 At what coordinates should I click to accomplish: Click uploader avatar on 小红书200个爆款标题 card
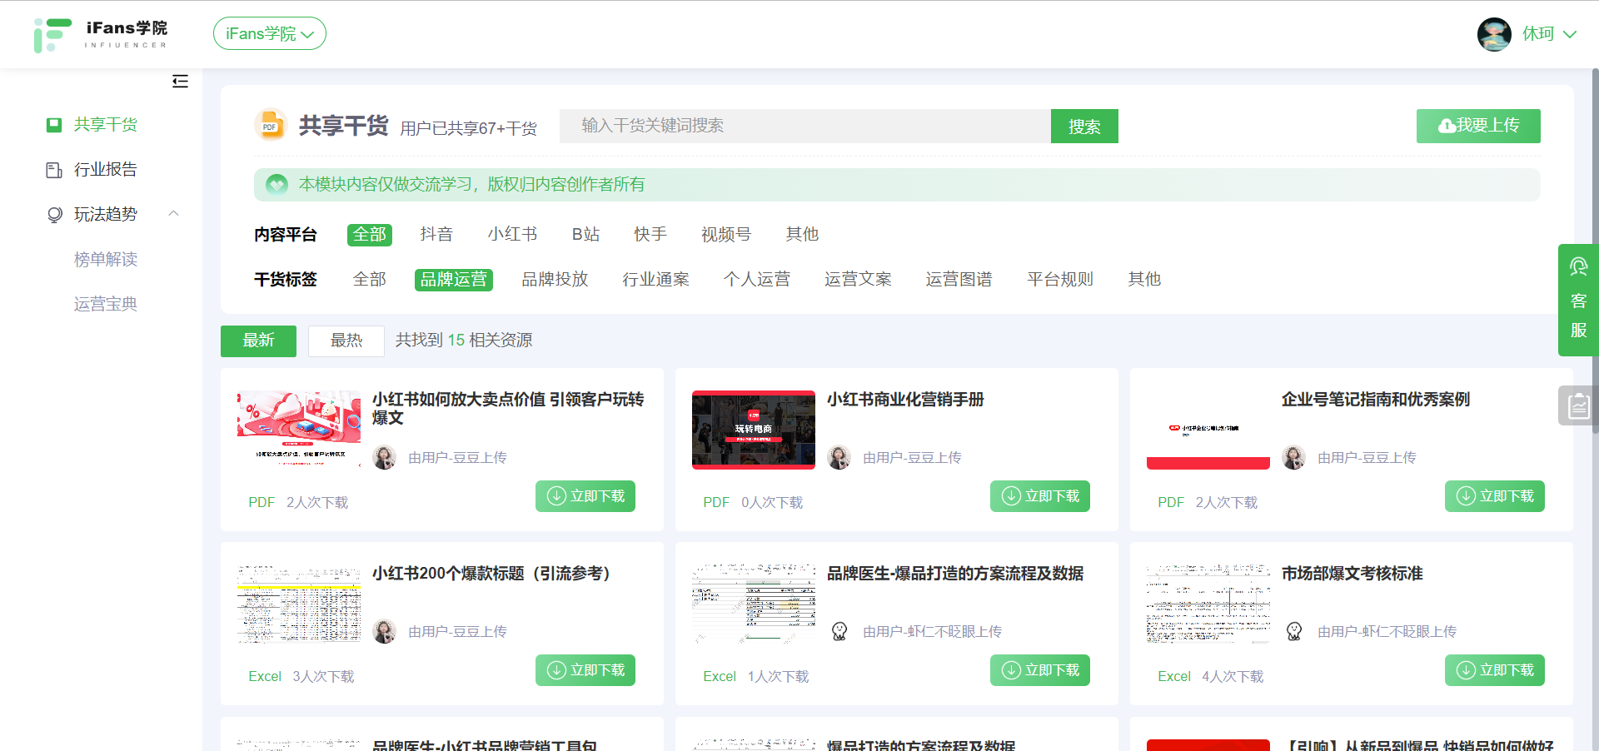coord(385,631)
